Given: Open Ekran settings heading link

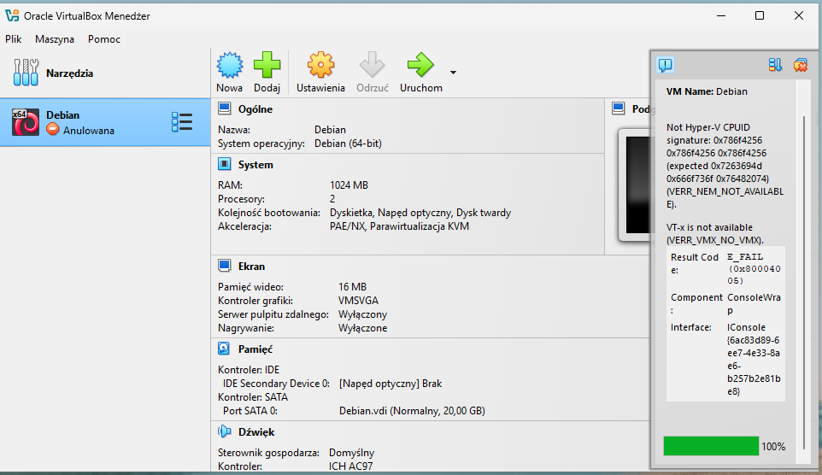Looking at the screenshot, I should pos(251,267).
